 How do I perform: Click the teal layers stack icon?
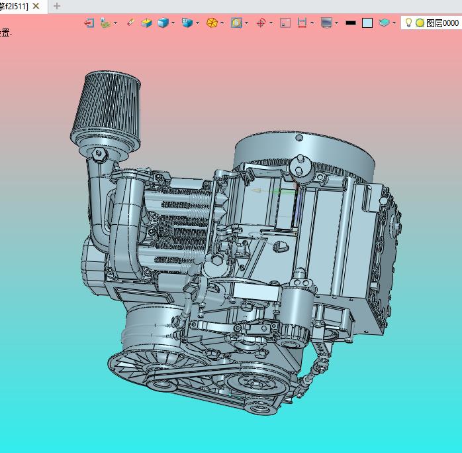click(x=384, y=23)
